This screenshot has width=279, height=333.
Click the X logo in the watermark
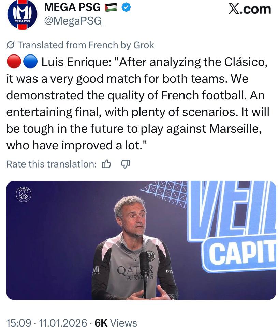click(x=234, y=9)
